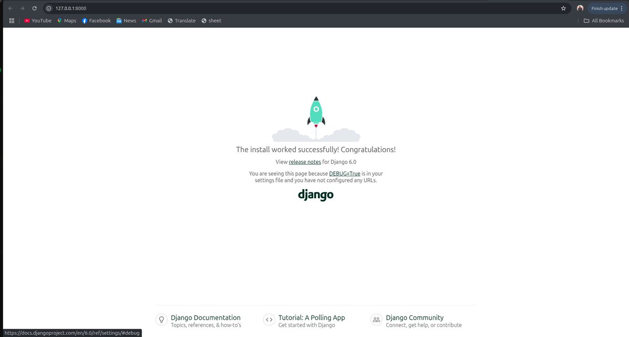629x337 pixels.
Task: Click the lightbulb icon beside Django Documentation
Action: click(161, 320)
